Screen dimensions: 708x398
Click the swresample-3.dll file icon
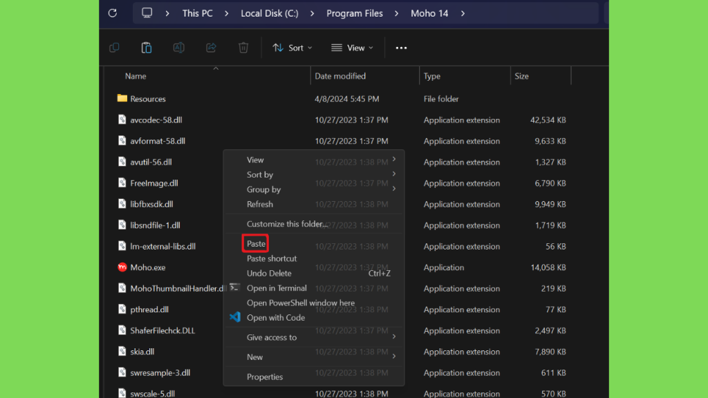(x=122, y=372)
